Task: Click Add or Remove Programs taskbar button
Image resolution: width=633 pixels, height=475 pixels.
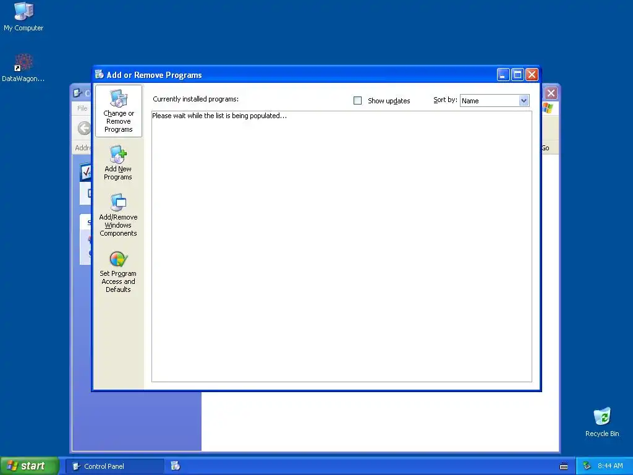Action: click(175, 466)
